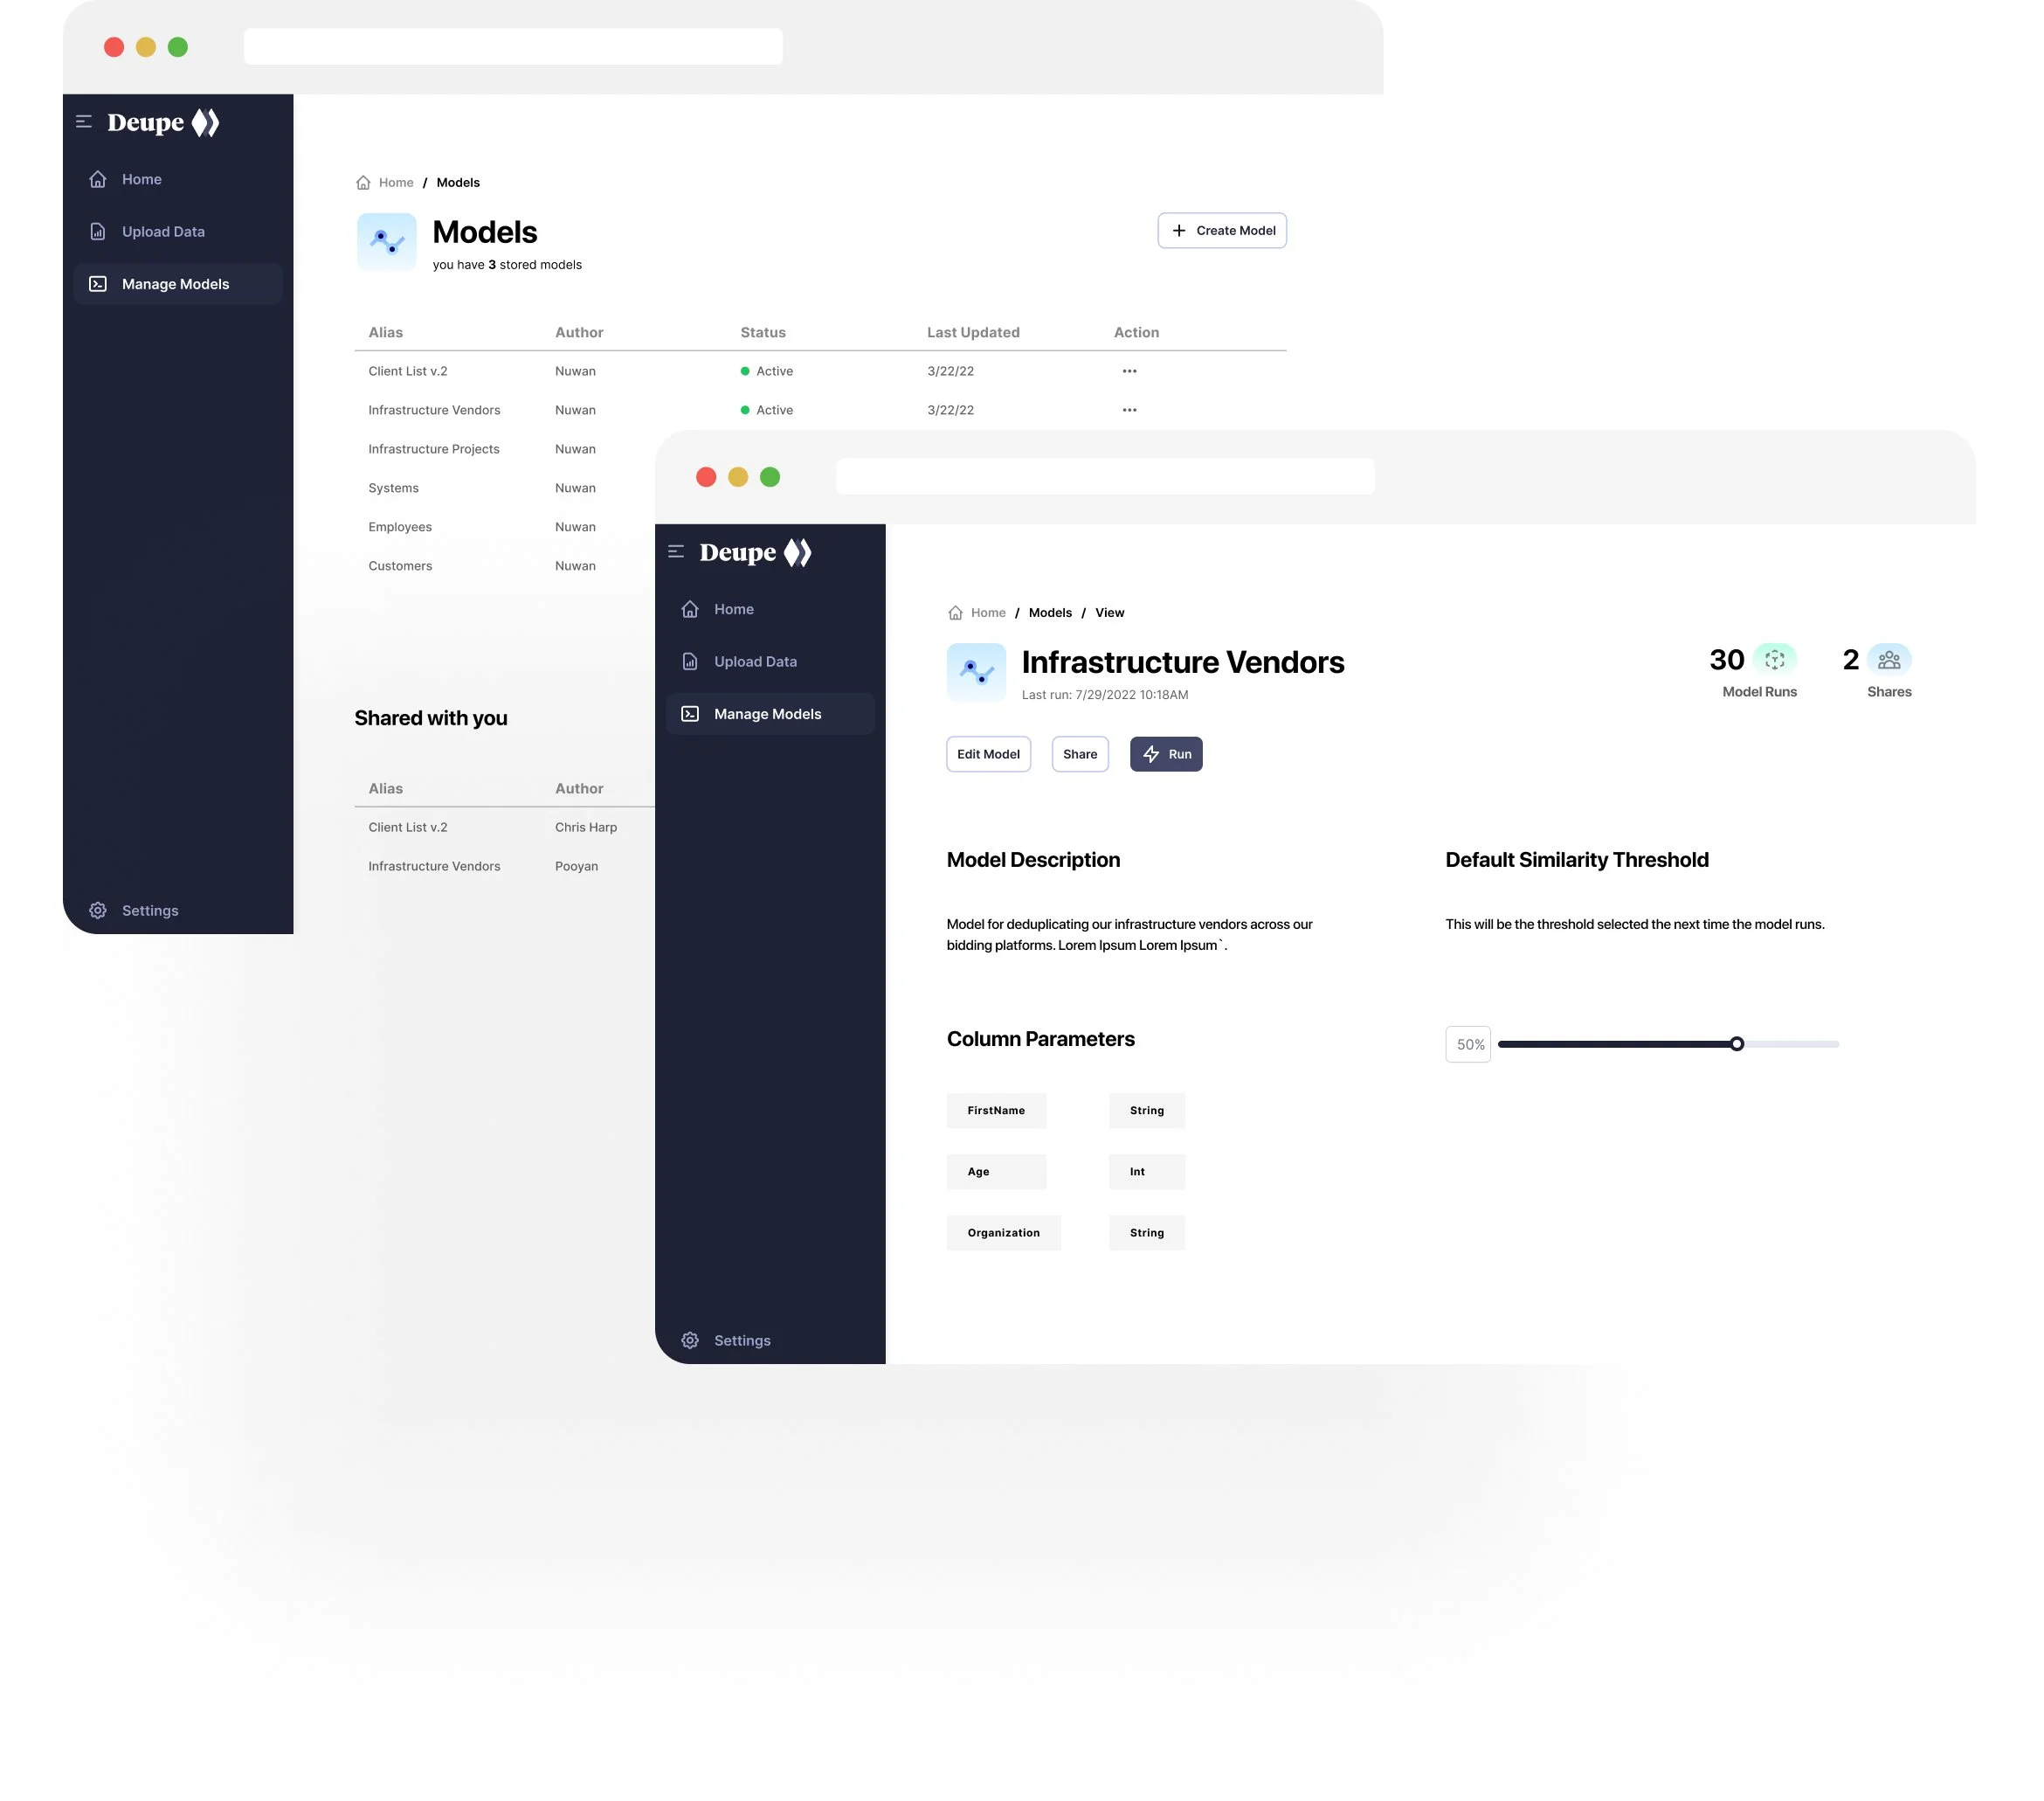The width and height of the screenshot is (2044, 1801).
Task: Click home icon in Models breadcrumb
Action: 363,184
